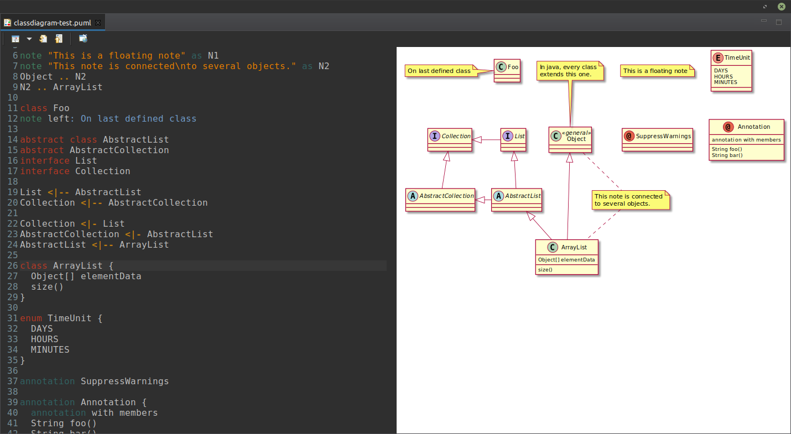Click the annotation icon on SuppressWarnings

coord(629,135)
